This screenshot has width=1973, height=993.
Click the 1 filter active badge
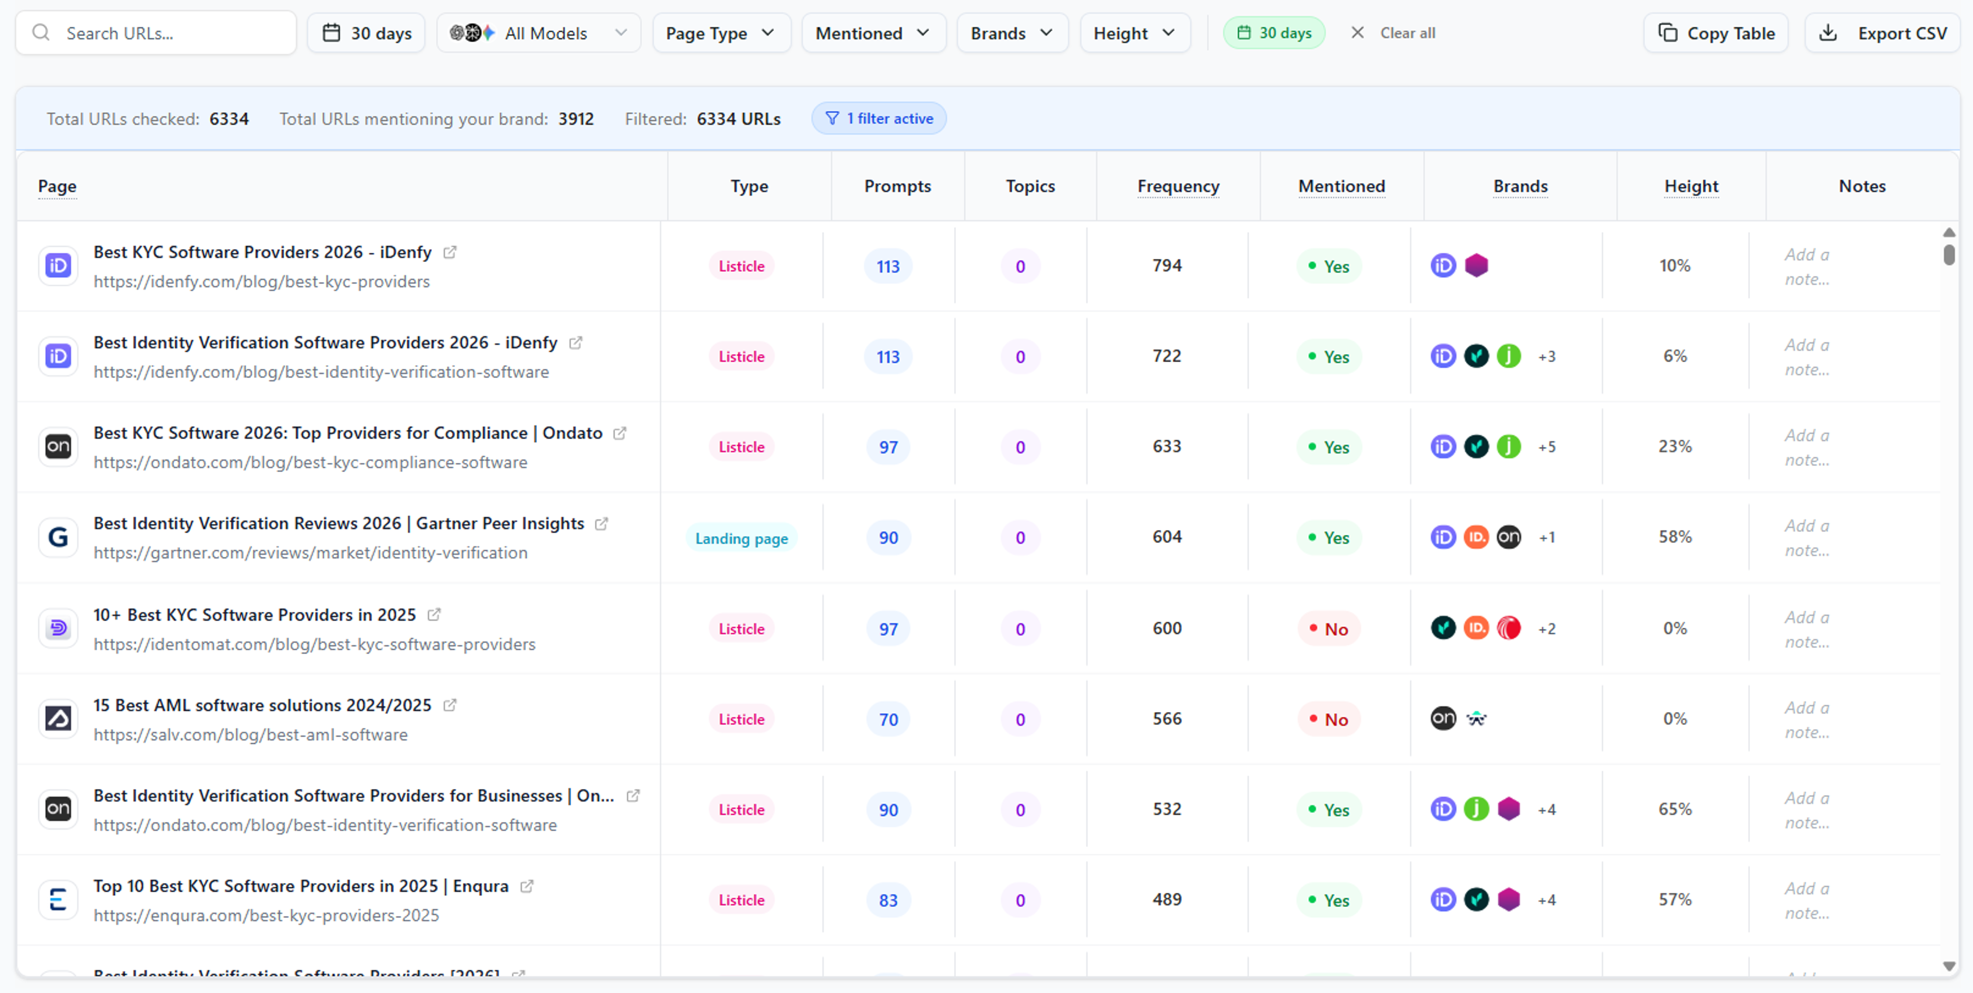[879, 119]
